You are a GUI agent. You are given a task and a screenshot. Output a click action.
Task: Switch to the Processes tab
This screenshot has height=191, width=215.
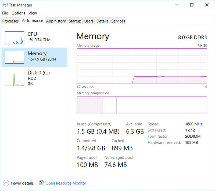10,21
